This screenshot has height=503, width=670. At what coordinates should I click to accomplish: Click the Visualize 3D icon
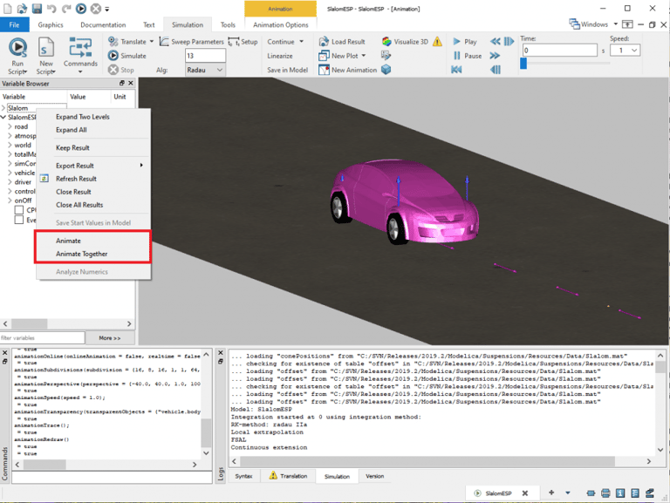point(386,42)
